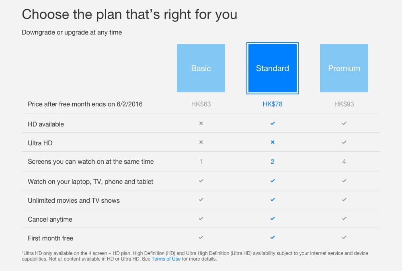Click the Premium screens count 4
The height and width of the screenshot is (271, 402).
click(344, 161)
